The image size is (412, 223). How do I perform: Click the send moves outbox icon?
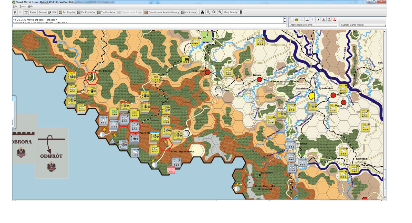pyautogui.click(x=329, y=20)
